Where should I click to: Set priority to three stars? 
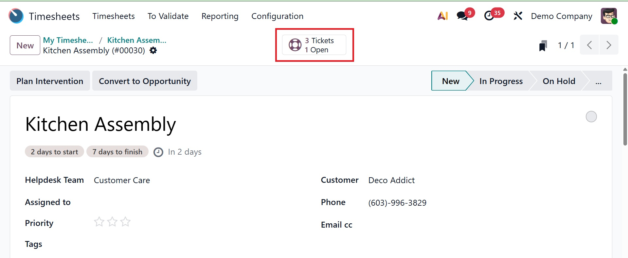pos(125,222)
